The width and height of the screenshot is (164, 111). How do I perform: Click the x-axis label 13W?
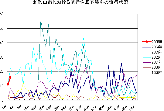click(x=34, y=108)
